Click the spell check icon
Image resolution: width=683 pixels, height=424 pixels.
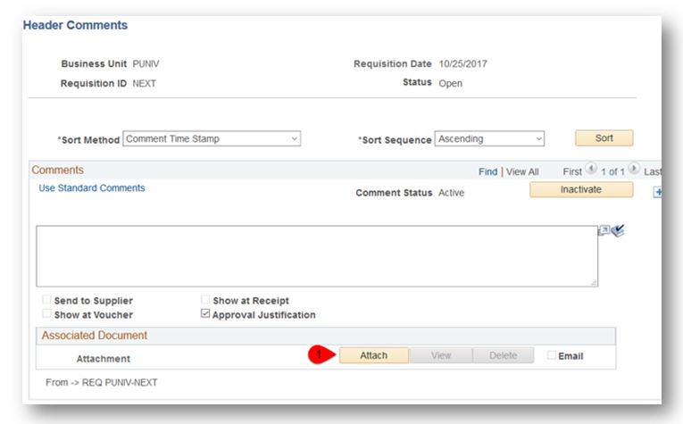[617, 230]
